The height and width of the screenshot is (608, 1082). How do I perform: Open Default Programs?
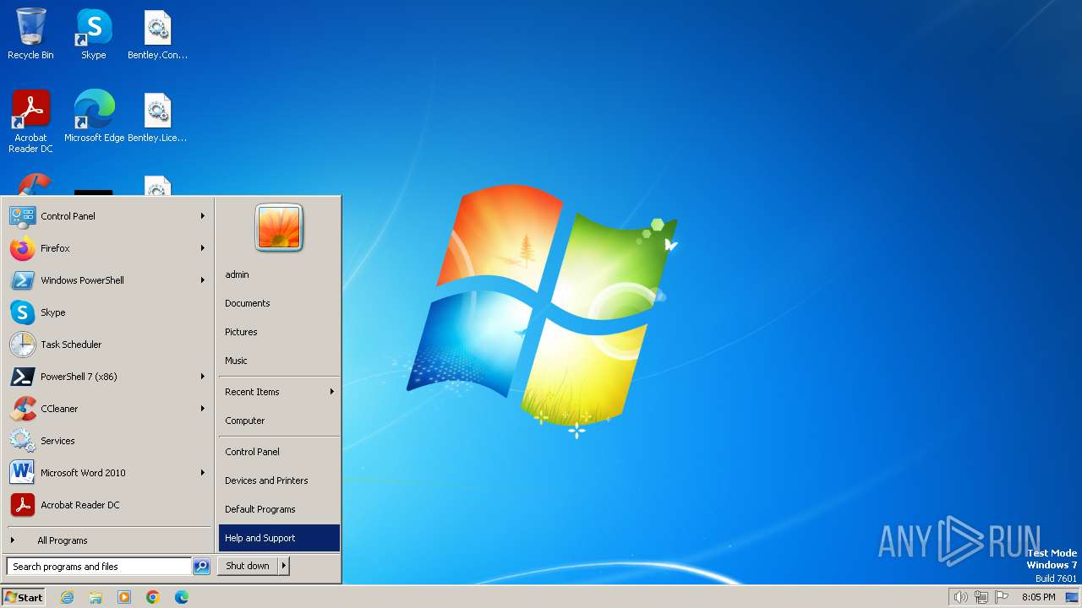point(279,509)
